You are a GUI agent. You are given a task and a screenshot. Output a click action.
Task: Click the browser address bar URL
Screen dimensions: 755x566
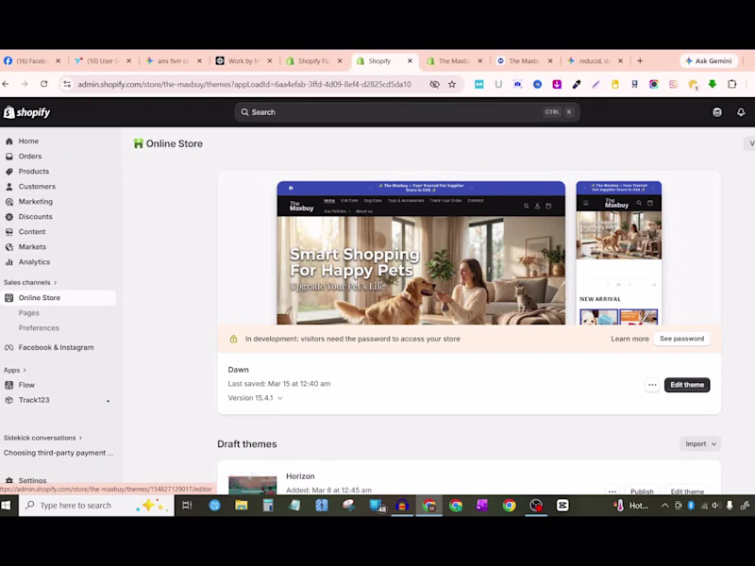244,84
